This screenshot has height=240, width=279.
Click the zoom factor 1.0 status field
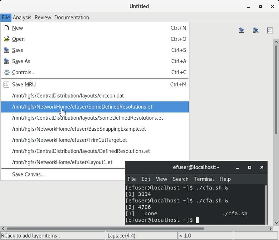point(205,236)
